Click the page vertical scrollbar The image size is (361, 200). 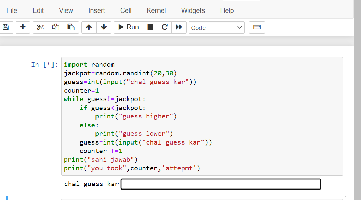click(x=358, y=100)
